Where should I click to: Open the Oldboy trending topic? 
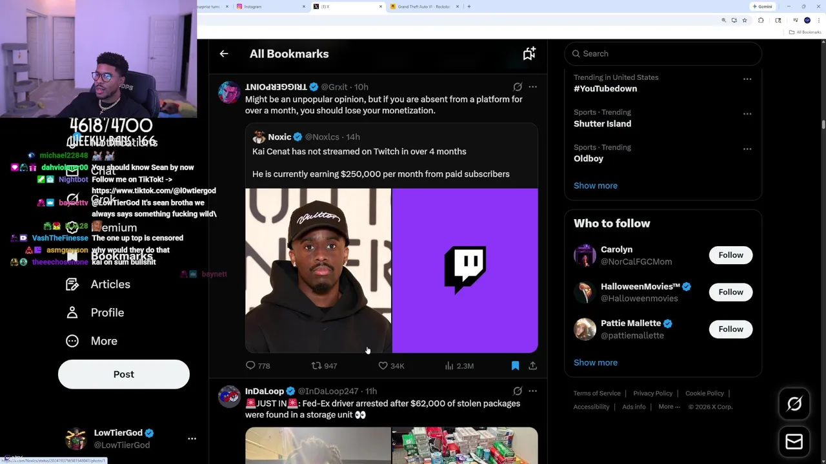pos(589,159)
